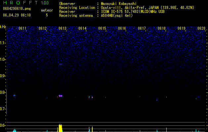Click the bright red meteor echo near 0613
Image resolution: width=208 pixels, height=132 pixels.
[61, 96]
